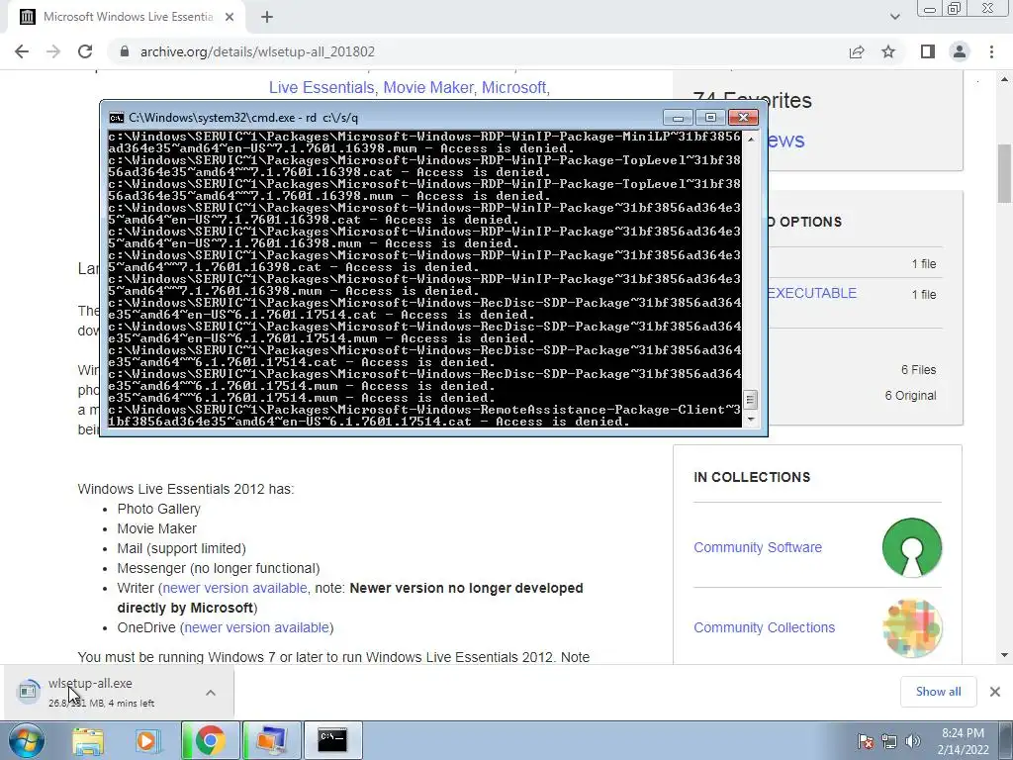Open the Live Essentials tag link
This screenshot has width=1013, height=760.
322,87
